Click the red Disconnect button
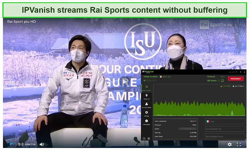This screenshot has width=250, height=151. (x=235, y=79)
